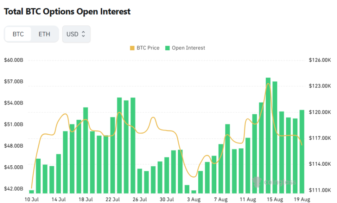This screenshot has height=203, width=337.
Task: Toggle the BTC Price legend swatch
Action: point(132,48)
